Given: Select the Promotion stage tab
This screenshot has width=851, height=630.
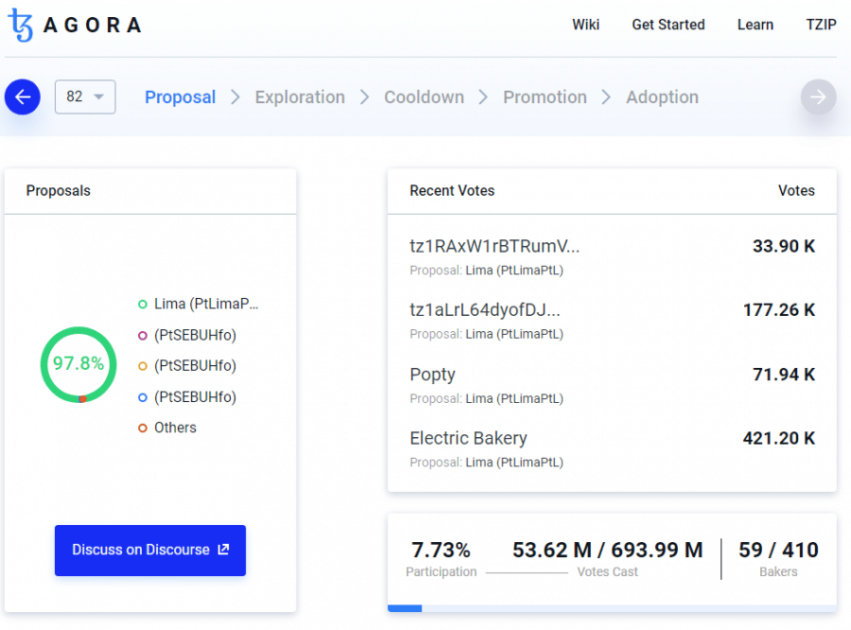Looking at the screenshot, I should [x=545, y=97].
